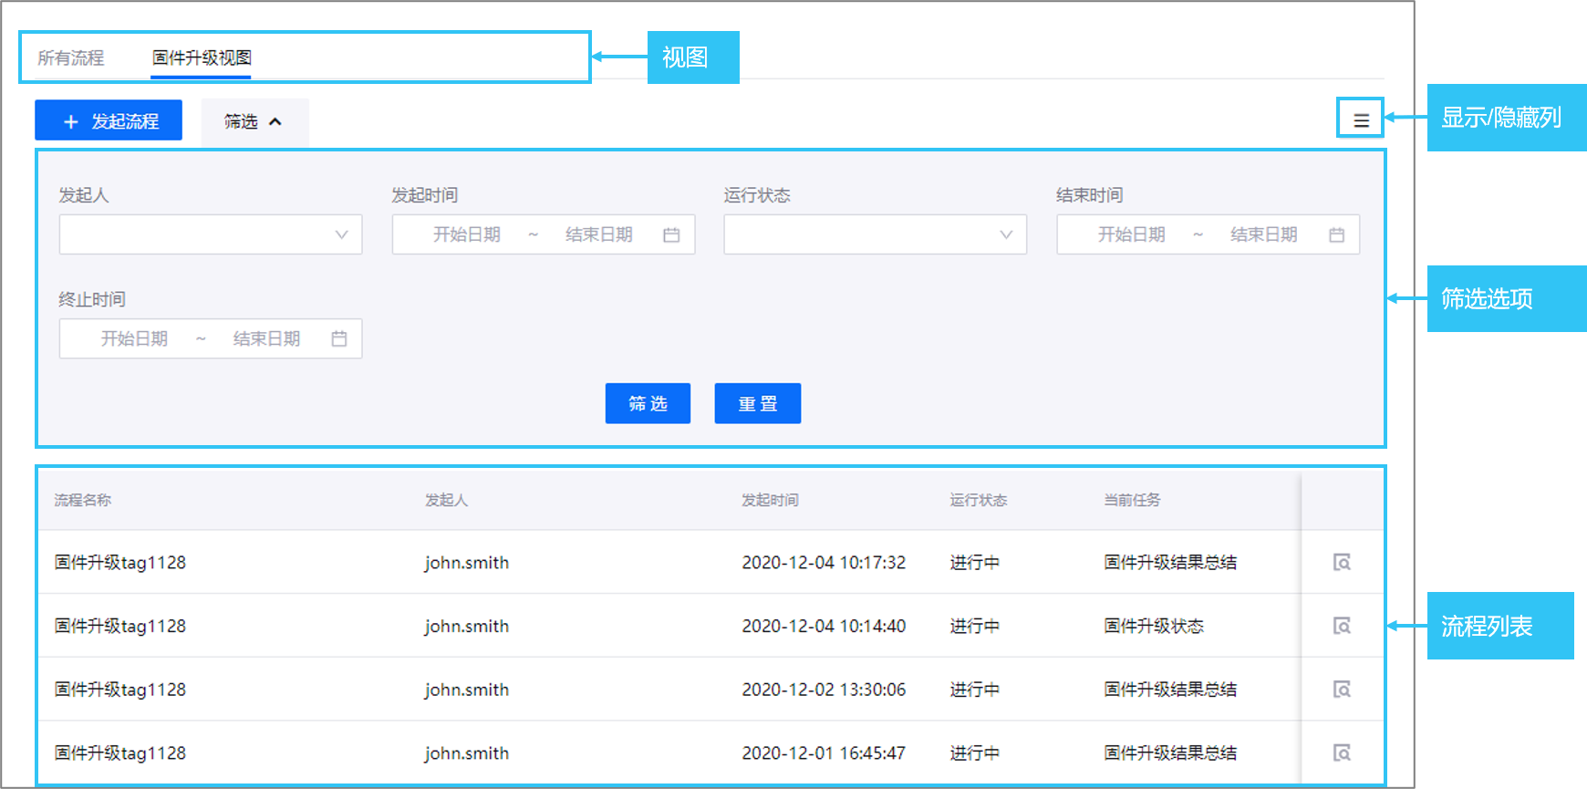Apply filters with the blue 筛选 button
Image resolution: width=1587 pixels, height=789 pixels.
tap(648, 403)
